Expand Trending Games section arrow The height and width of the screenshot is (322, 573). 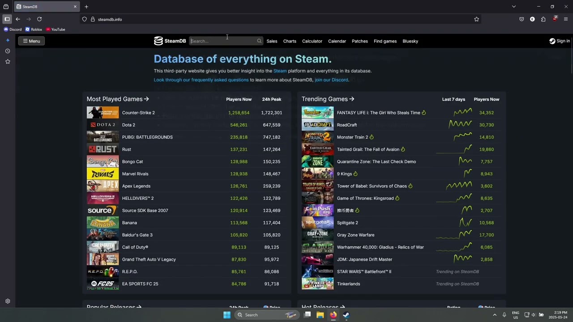[x=352, y=99]
